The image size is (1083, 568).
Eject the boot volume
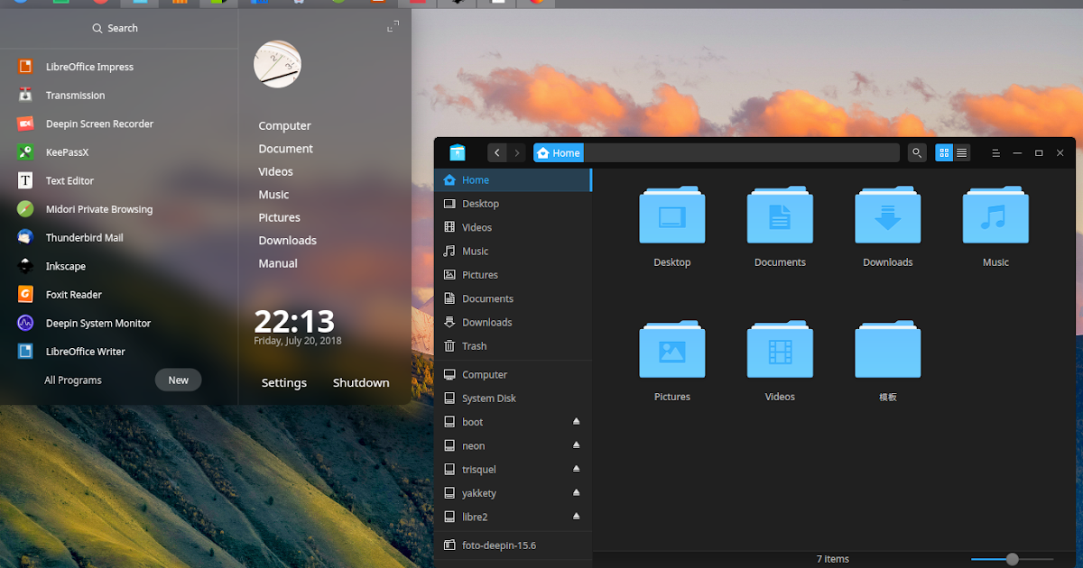[x=577, y=421]
